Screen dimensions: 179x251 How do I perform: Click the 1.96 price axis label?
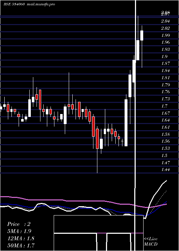click(x=165, y=42)
